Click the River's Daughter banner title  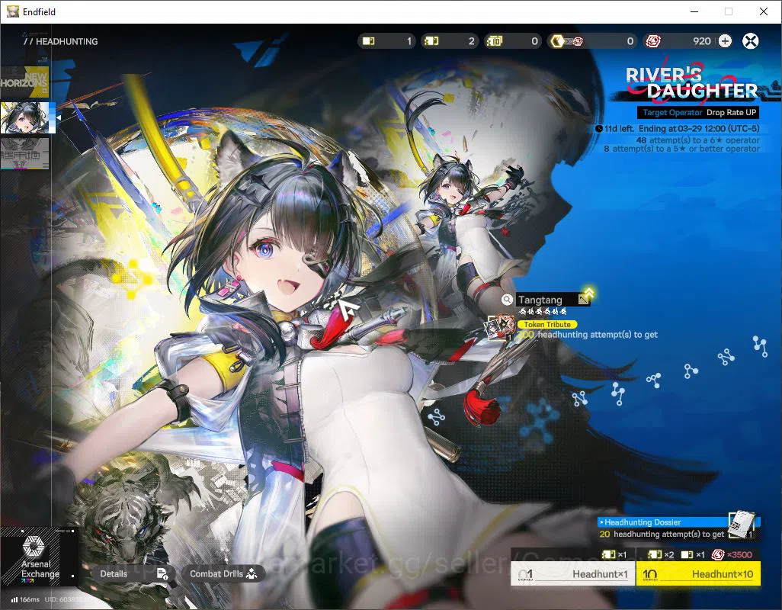pos(692,83)
